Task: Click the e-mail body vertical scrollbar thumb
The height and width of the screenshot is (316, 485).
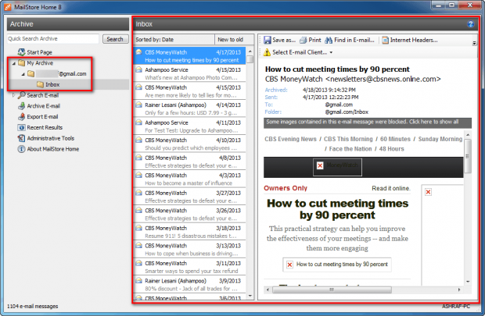Action: point(468,156)
